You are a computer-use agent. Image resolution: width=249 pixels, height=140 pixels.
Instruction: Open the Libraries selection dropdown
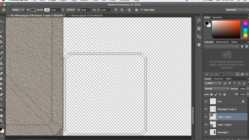point(221,46)
